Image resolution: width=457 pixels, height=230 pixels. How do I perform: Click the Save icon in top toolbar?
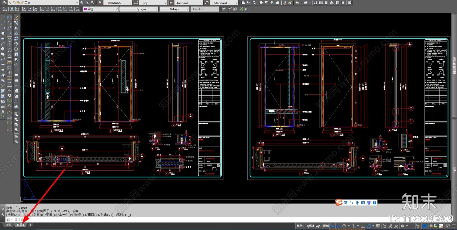coord(254,3)
